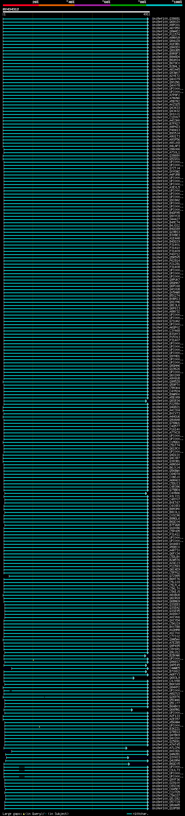Select UniRef100_Q66MN1 label
Viewport: 185px width, 816px height.
166,709
